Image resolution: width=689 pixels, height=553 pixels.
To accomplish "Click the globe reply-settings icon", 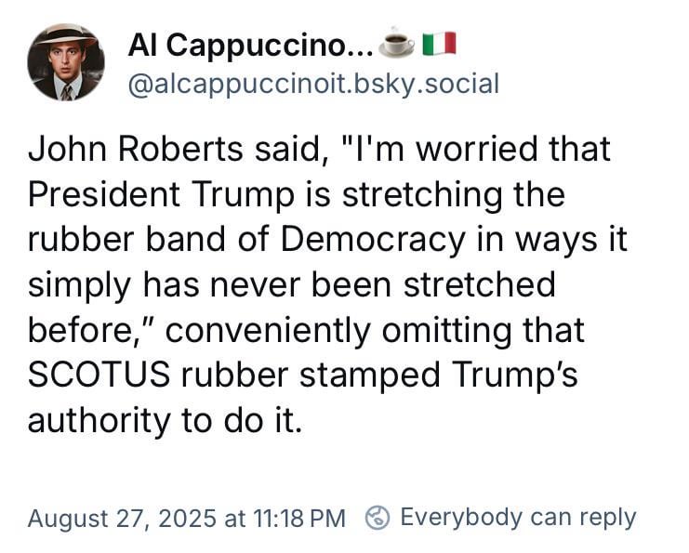I will (378, 517).
